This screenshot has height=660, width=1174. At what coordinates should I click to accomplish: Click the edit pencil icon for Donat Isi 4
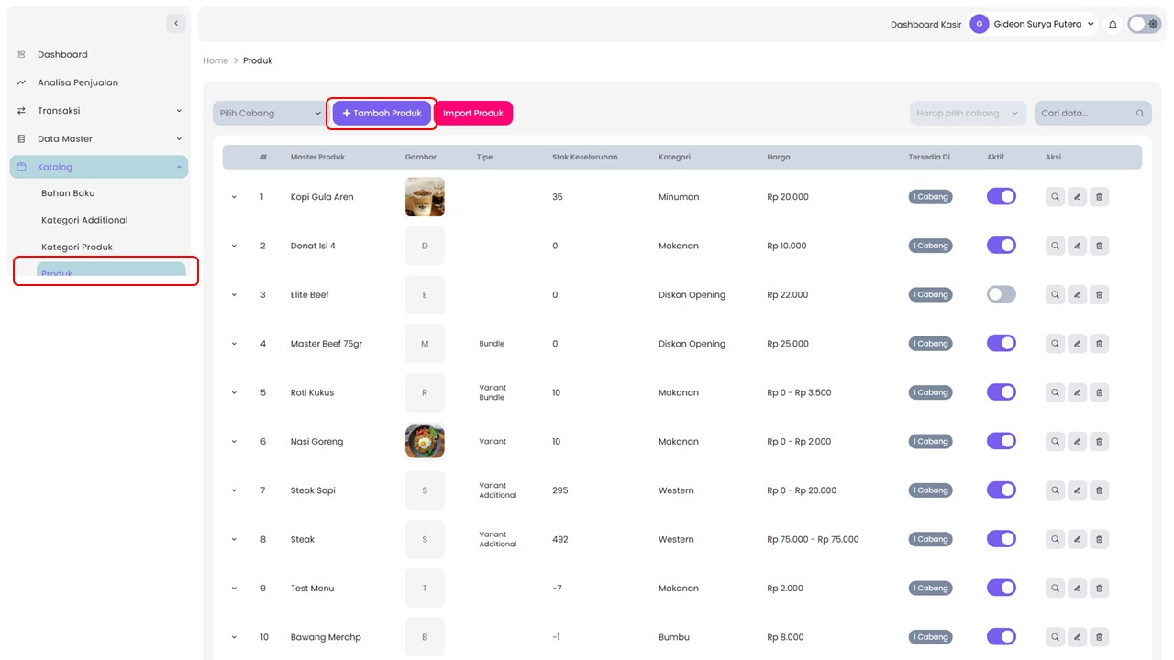click(1077, 246)
